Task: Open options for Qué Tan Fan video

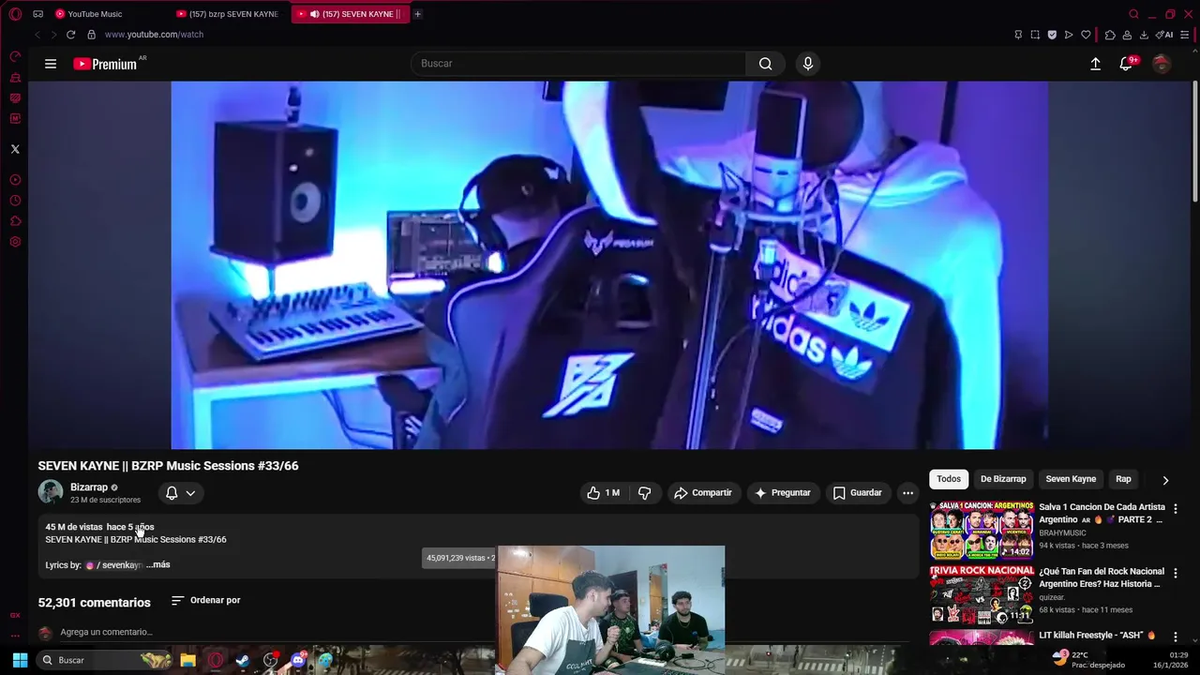Action: click(1176, 573)
